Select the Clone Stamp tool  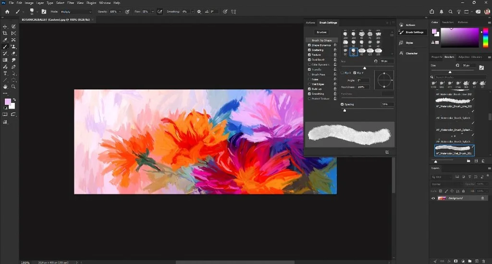(x=13, y=47)
